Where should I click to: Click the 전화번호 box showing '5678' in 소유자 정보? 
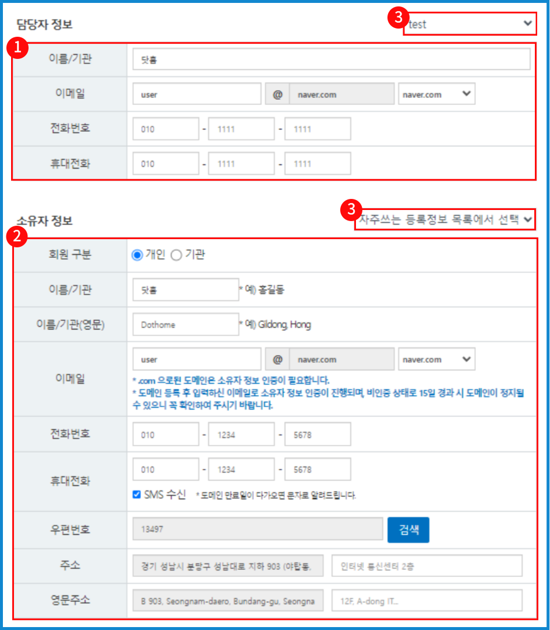pos(317,434)
